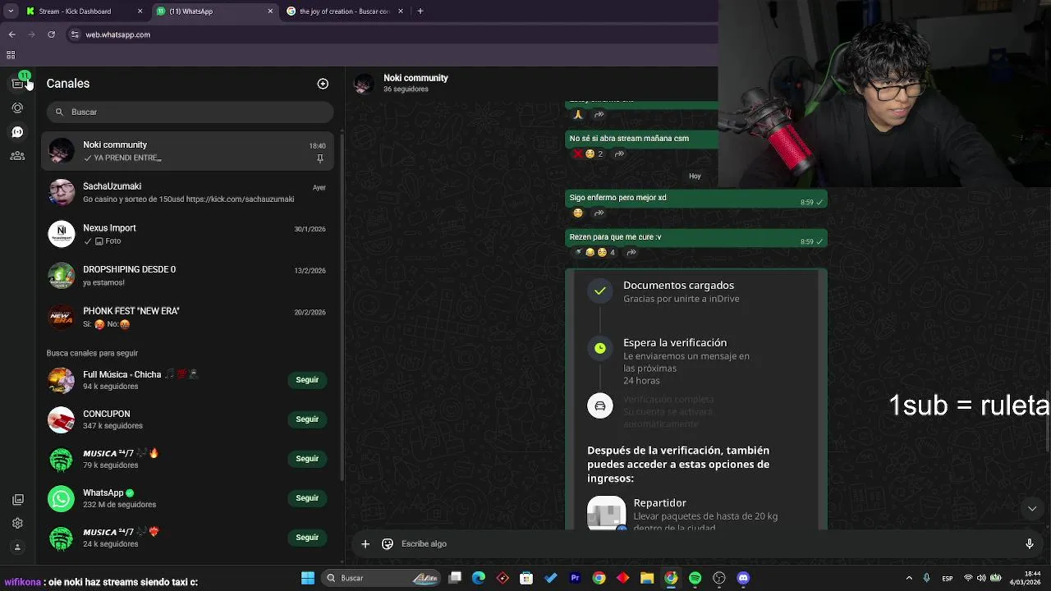Open the media gallery sidebar icon
Screen dimensions: 1051x591
[x=17, y=499]
